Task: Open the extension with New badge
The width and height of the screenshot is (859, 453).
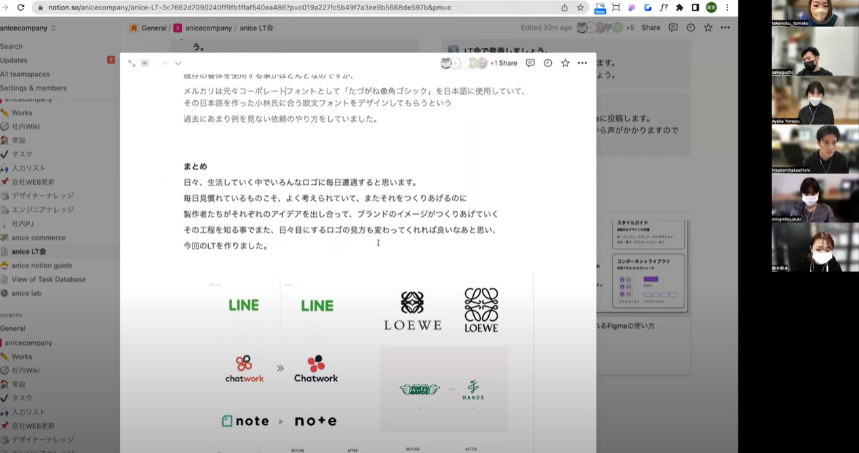Action: 600,8
